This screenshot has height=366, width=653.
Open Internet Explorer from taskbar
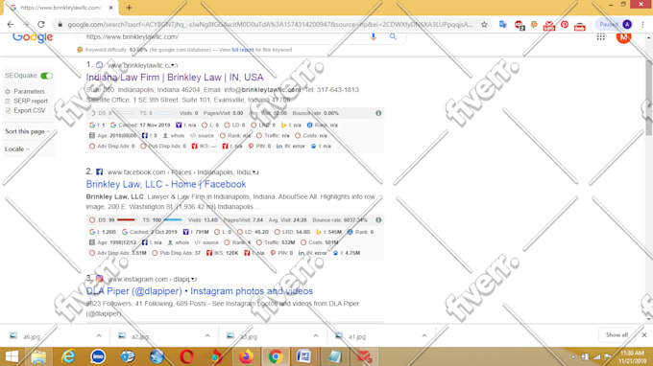[68, 356]
